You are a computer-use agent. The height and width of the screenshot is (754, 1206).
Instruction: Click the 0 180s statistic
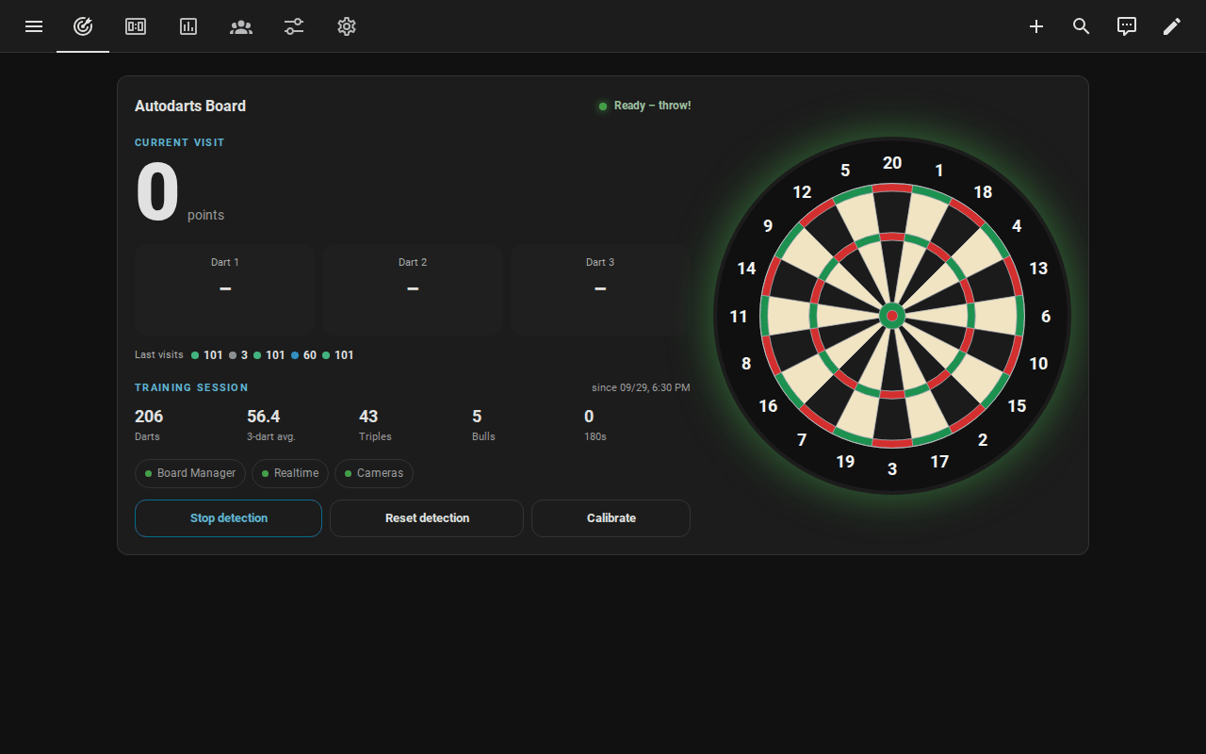[x=595, y=425]
